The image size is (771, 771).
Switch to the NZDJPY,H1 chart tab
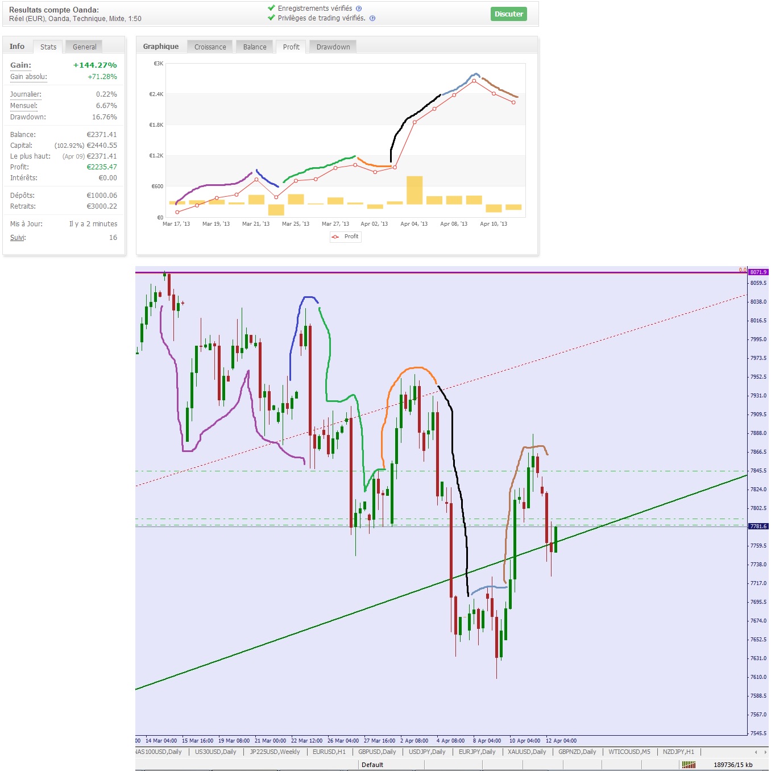[x=678, y=752]
